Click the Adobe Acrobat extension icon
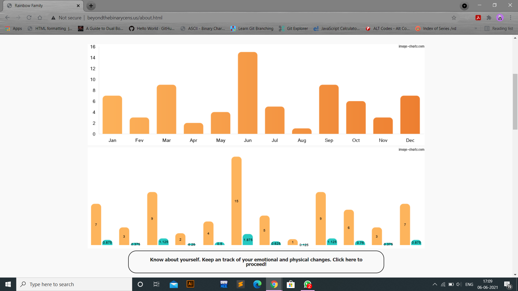 (x=478, y=18)
